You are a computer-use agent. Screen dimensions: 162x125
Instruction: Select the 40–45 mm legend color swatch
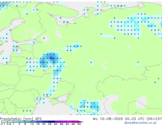click(x=69, y=122)
